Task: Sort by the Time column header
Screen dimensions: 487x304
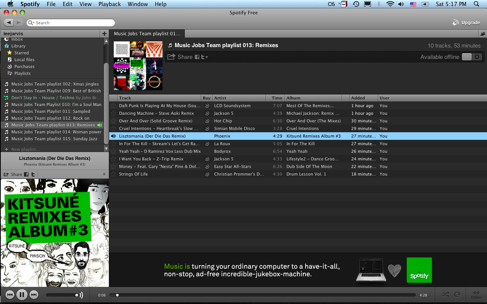Action: pyautogui.click(x=275, y=98)
